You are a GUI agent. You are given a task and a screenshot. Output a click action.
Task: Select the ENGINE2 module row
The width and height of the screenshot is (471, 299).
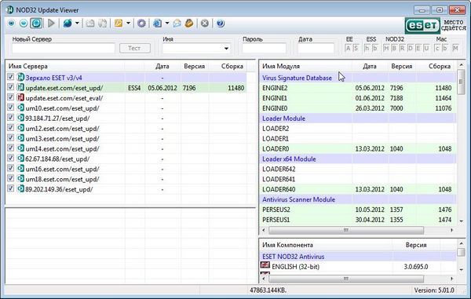point(358,88)
